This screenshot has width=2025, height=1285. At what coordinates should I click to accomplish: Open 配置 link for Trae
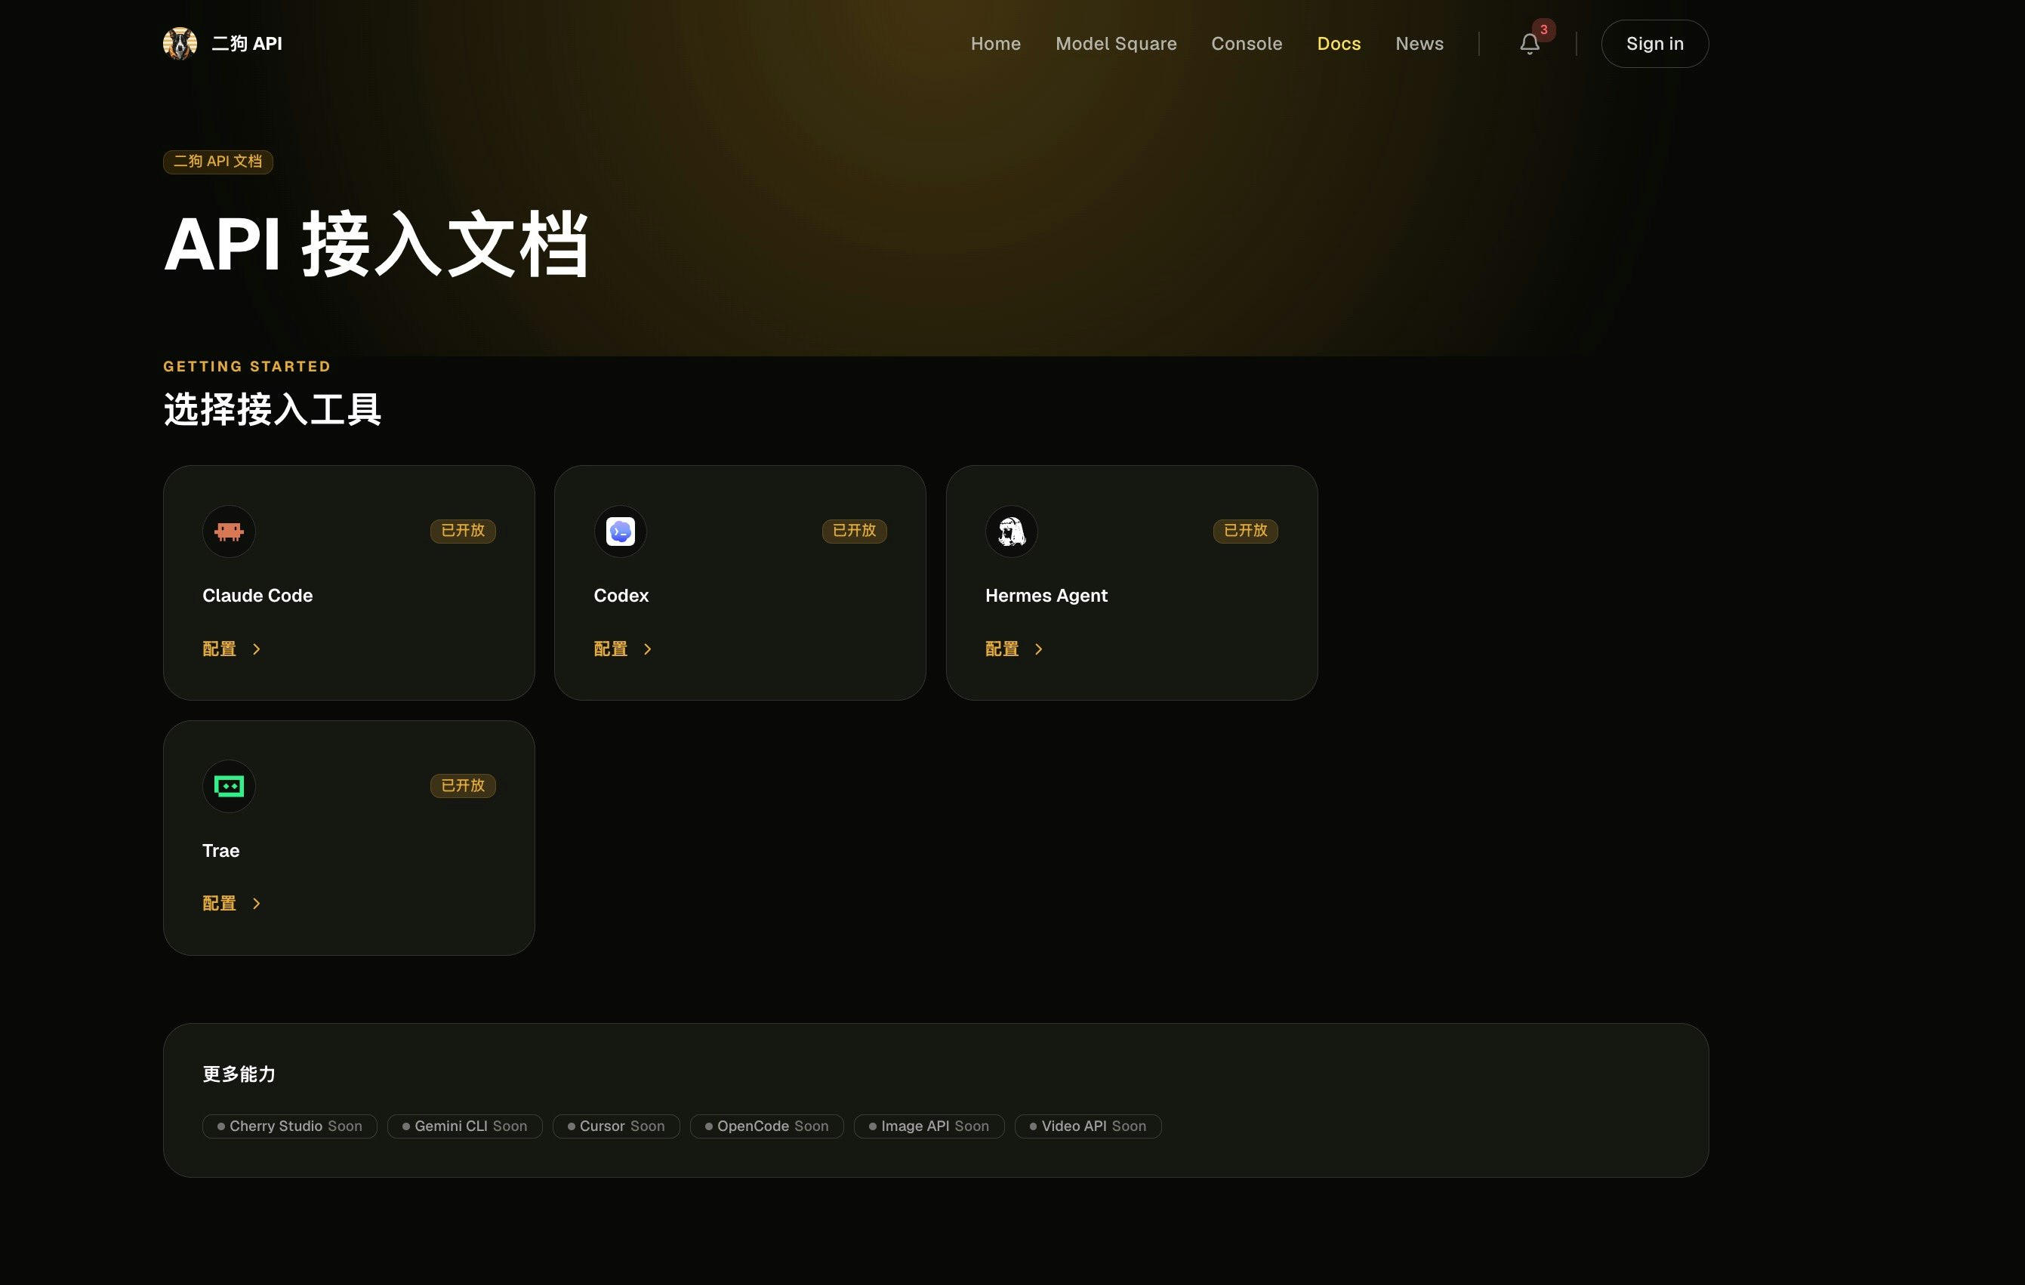[232, 904]
